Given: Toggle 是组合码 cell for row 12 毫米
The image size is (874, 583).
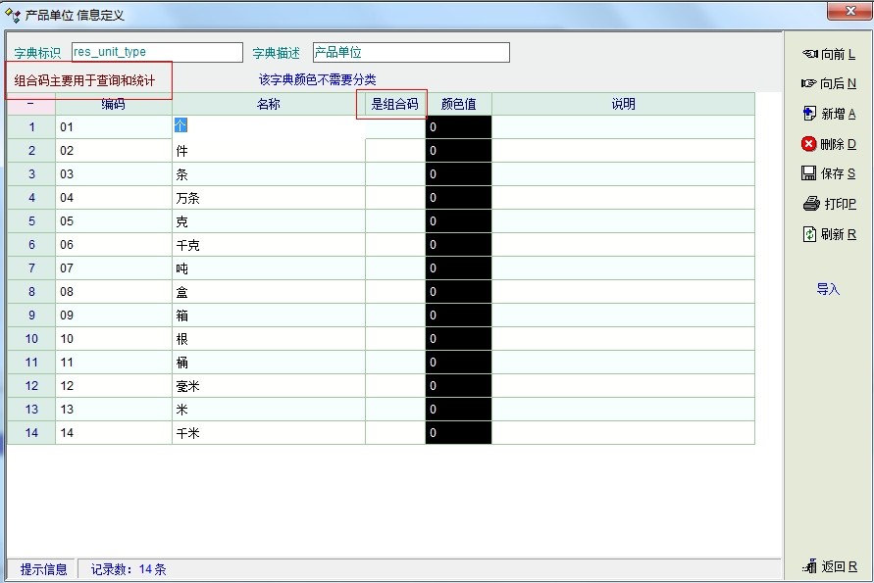Looking at the screenshot, I should (x=395, y=386).
